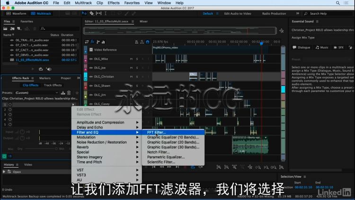Select Edit Audio to Video workspace
355x200 pixels.
tap(238, 14)
